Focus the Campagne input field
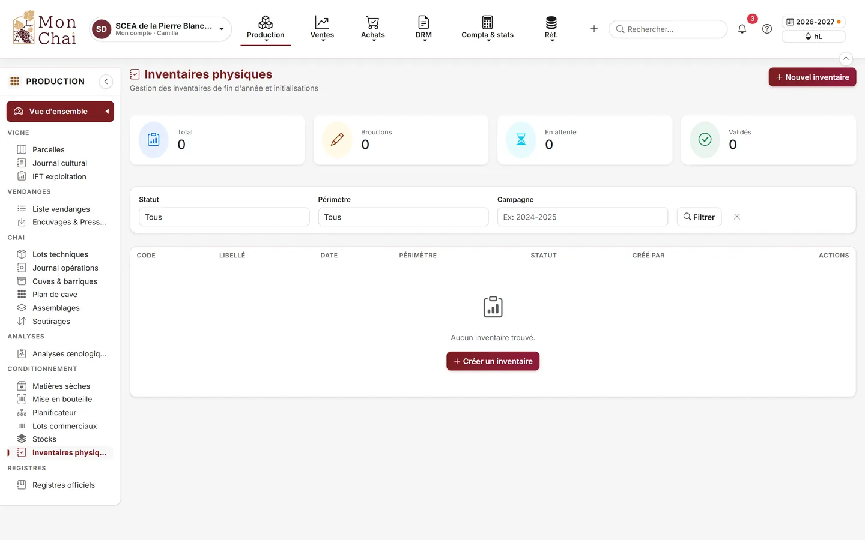 582,217
